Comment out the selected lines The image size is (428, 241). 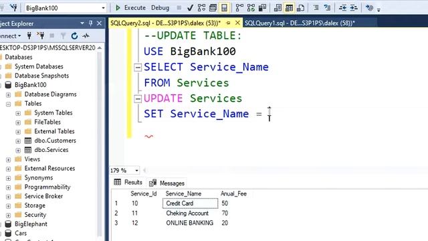pyautogui.click(x=316, y=7)
